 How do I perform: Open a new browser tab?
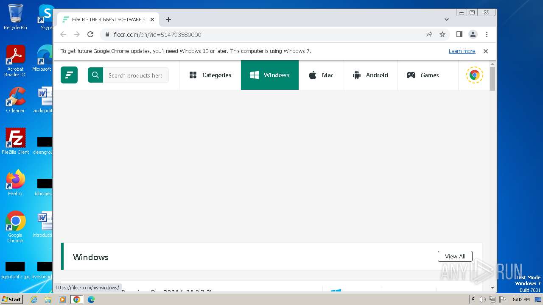168,19
